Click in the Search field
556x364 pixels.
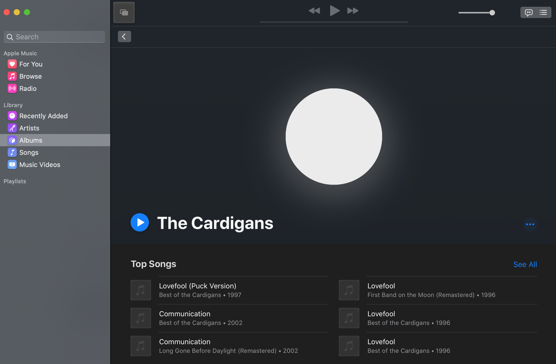(x=54, y=37)
